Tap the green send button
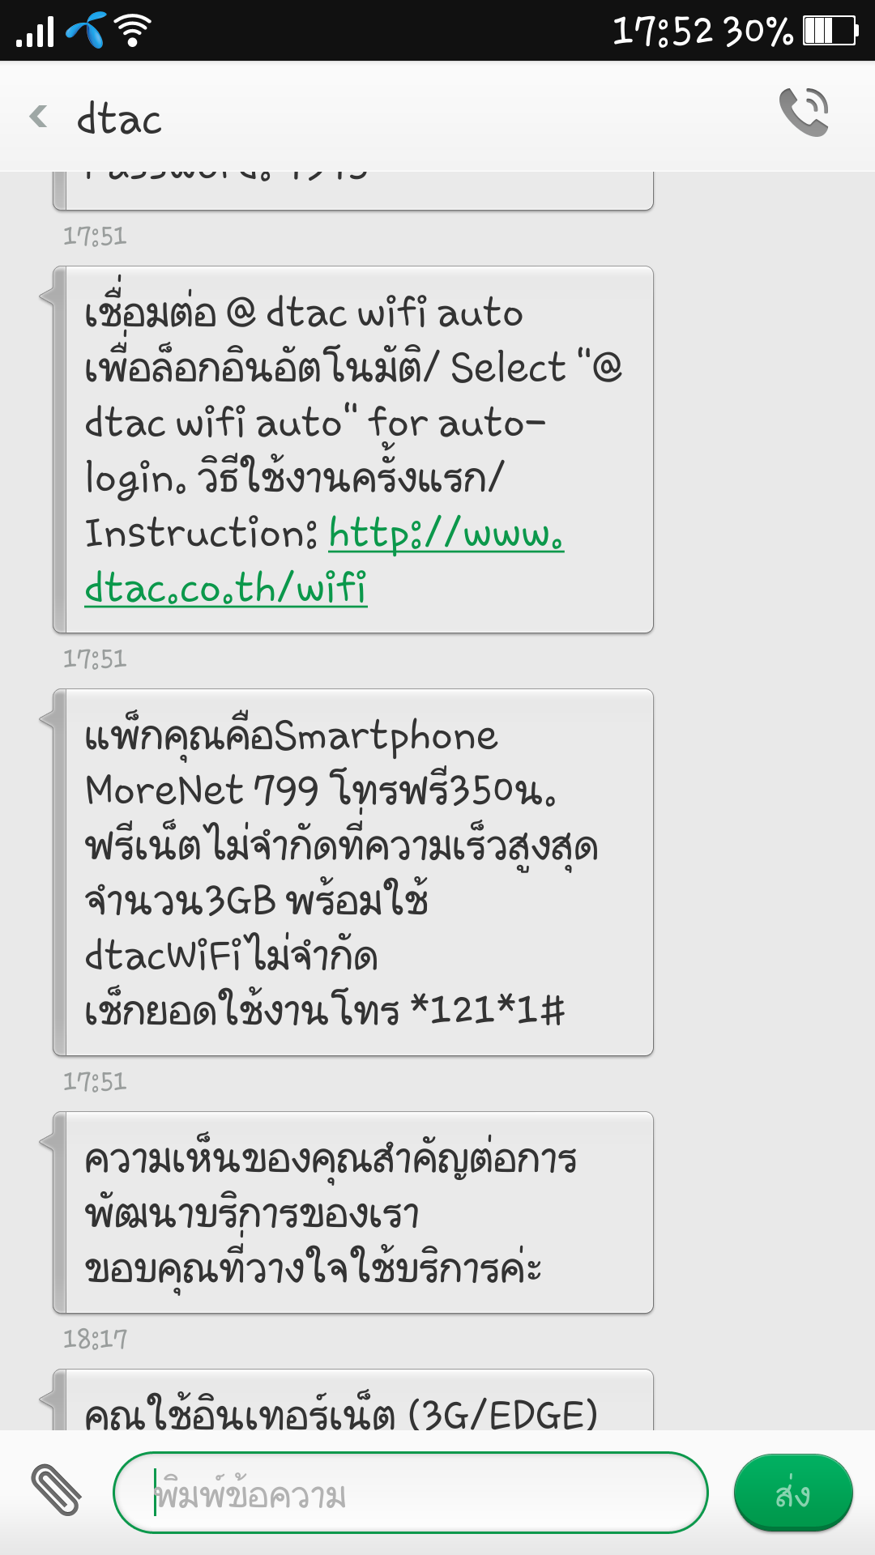The image size is (875, 1555). coord(793,1493)
